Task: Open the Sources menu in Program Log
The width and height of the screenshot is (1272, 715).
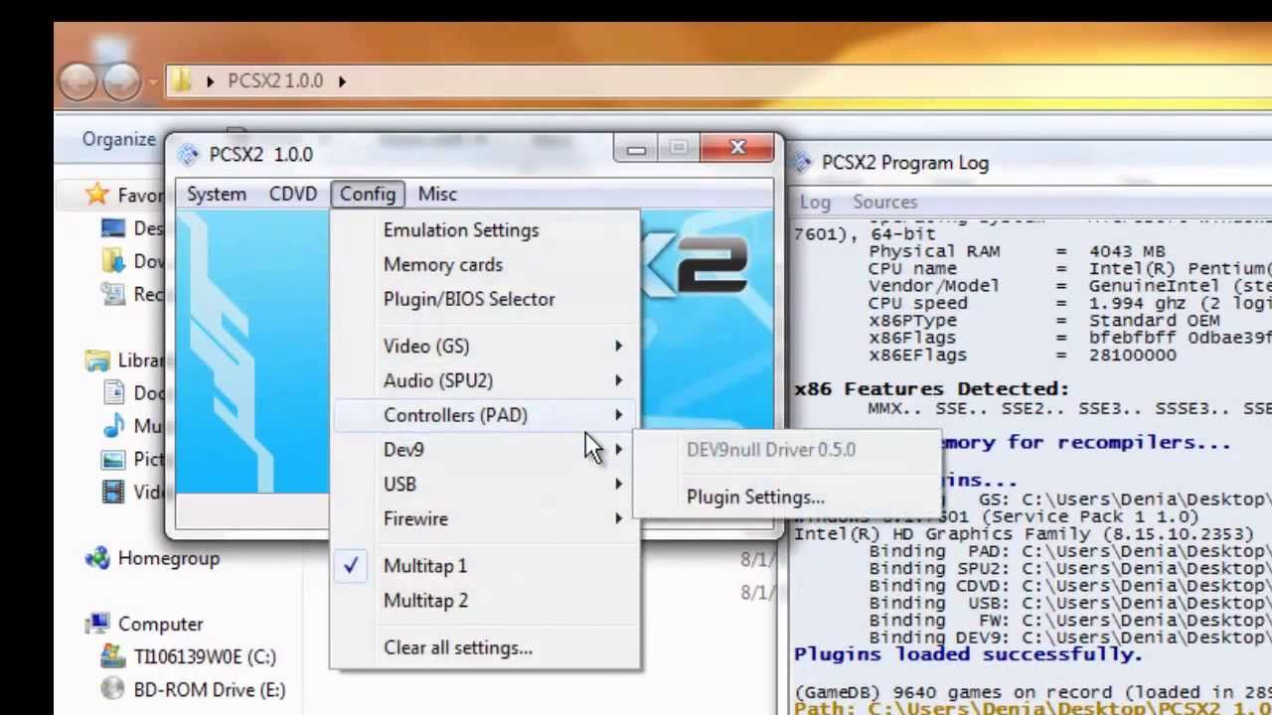Action: coord(884,202)
